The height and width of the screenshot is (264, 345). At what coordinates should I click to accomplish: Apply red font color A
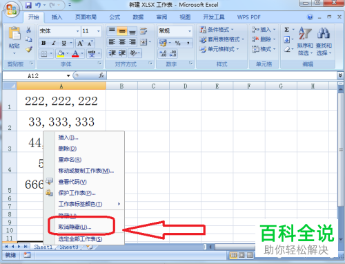75,54
